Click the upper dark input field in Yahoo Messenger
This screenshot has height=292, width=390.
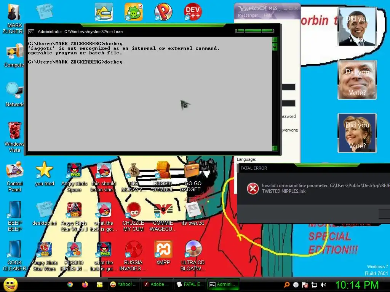click(289, 87)
